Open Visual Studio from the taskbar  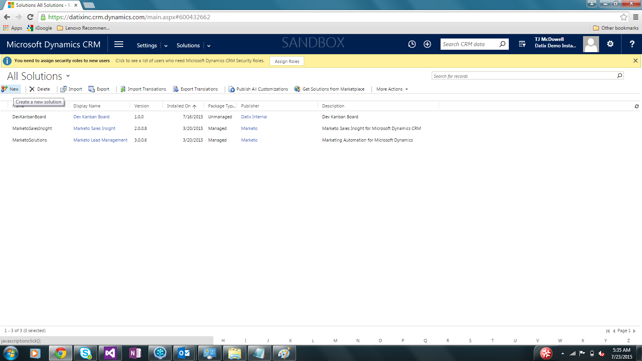point(110,353)
